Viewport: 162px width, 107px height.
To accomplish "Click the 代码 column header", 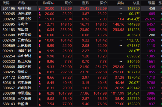I will (6, 3).
